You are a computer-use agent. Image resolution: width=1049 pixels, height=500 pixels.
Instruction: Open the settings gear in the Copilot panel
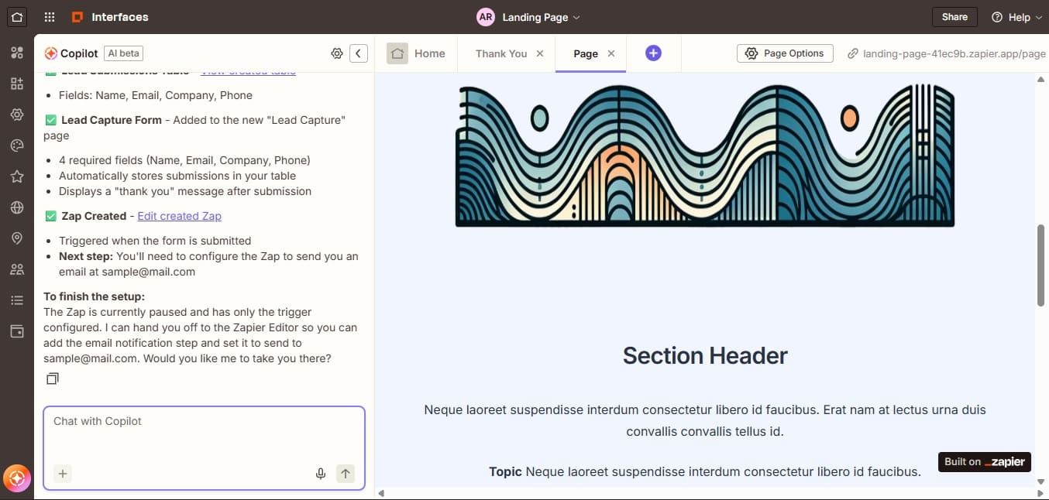(x=337, y=53)
